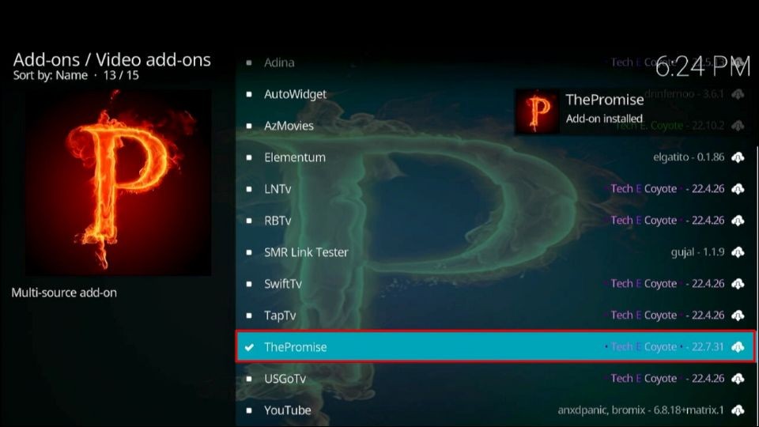Click the cloud icon on USGoTv row
This screenshot has width=759, height=427.
738,379
